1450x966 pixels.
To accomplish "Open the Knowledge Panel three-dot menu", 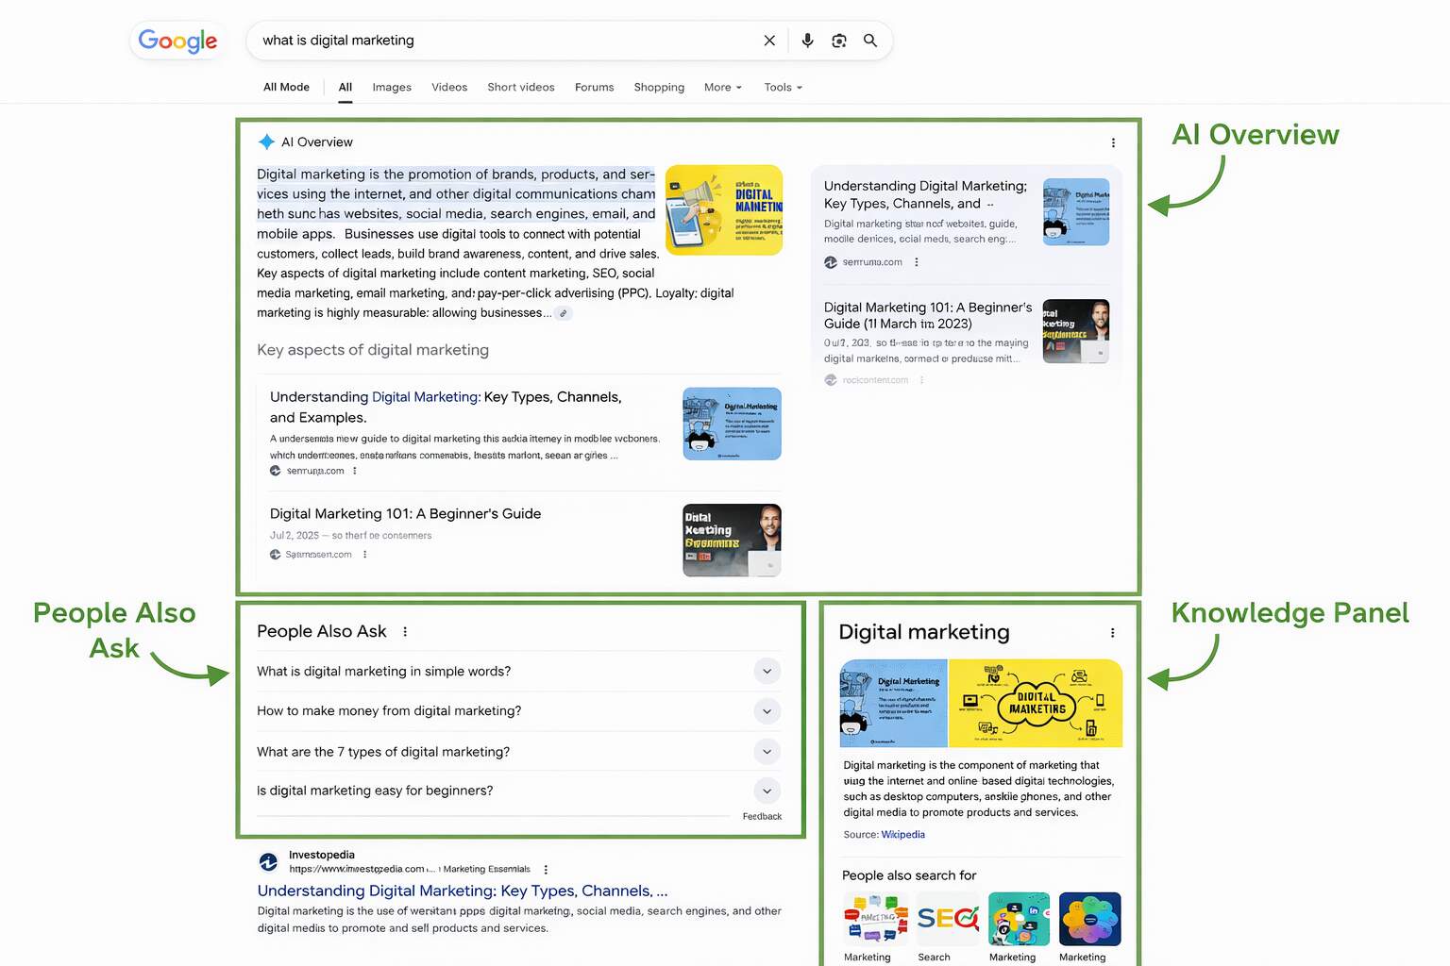I will click(1113, 633).
